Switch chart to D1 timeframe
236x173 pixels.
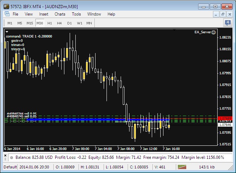(69, 23)
